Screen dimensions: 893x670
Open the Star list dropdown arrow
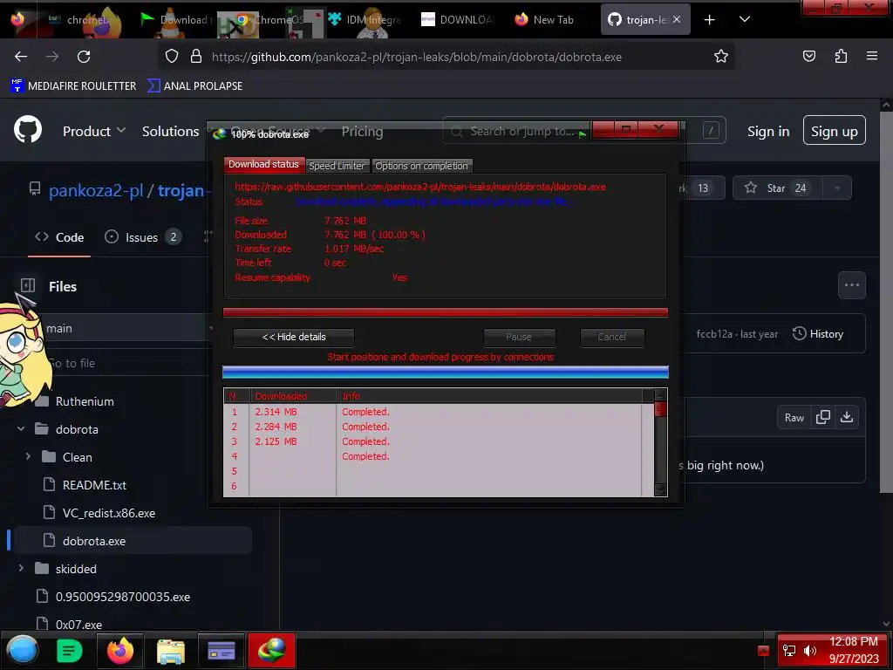837,188
